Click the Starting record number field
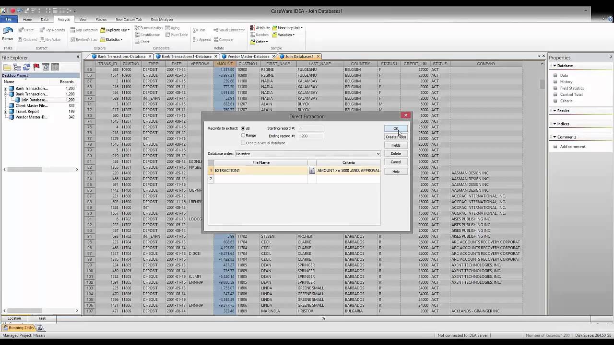 310,128
